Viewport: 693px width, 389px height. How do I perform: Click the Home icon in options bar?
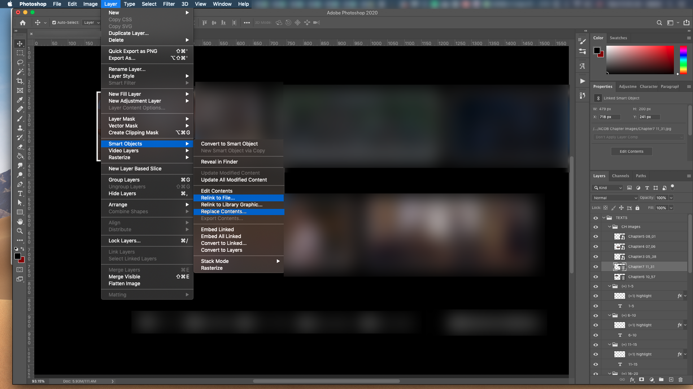point(23,23)
